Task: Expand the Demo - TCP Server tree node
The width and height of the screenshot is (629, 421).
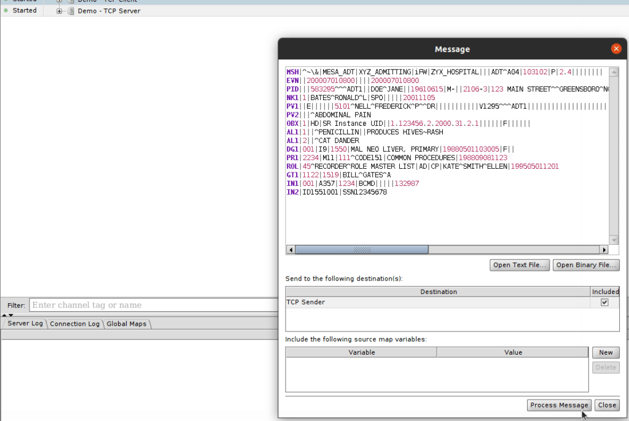Action: pos(58,10)
